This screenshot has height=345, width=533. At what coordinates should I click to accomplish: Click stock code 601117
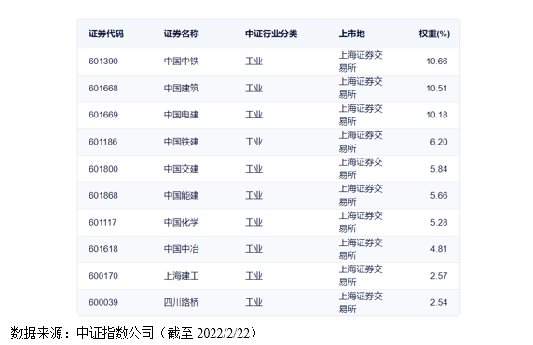pos(102,222)
